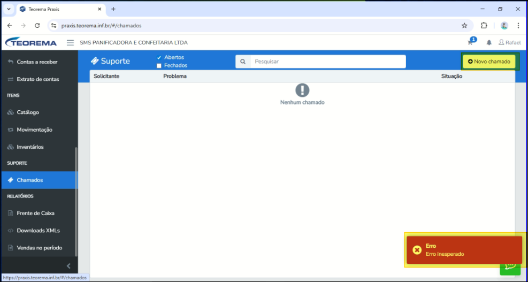Click the green chat bubble icon
The height and width of the screenshot is (282, 528).
(x=510, y=266)
